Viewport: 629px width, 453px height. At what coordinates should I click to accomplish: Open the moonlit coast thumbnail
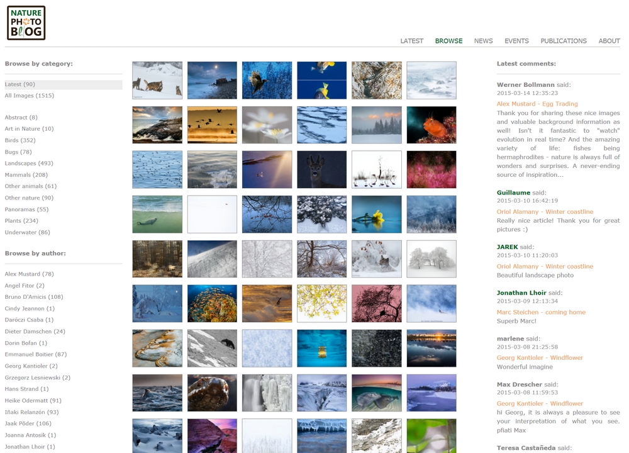point(212,81)
